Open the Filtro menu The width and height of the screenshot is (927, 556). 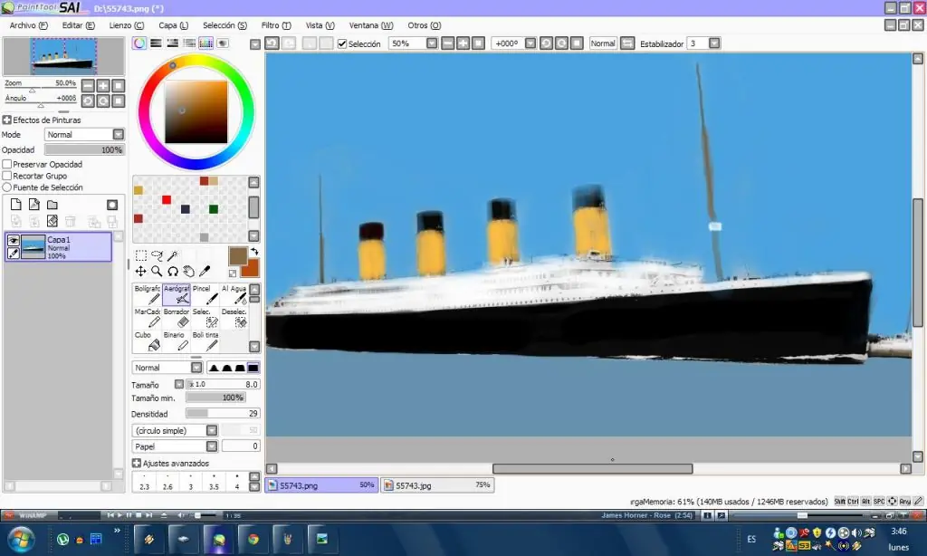coord(276,25)
